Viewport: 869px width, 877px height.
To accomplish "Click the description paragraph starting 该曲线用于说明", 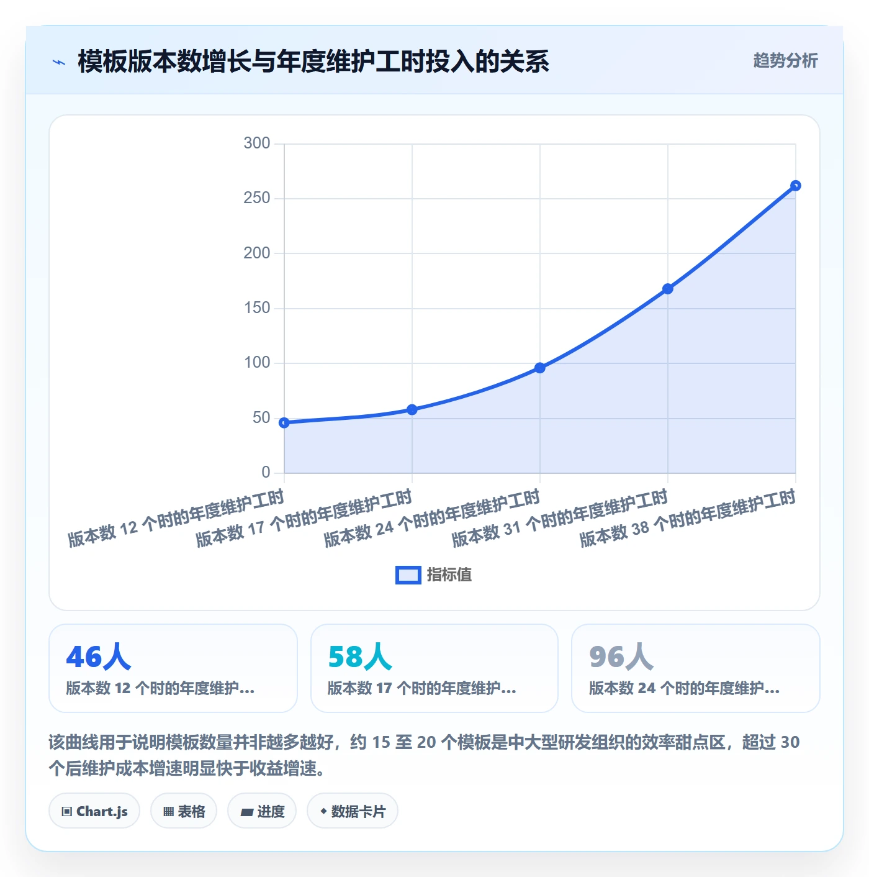I will click(x=424, y=755).
